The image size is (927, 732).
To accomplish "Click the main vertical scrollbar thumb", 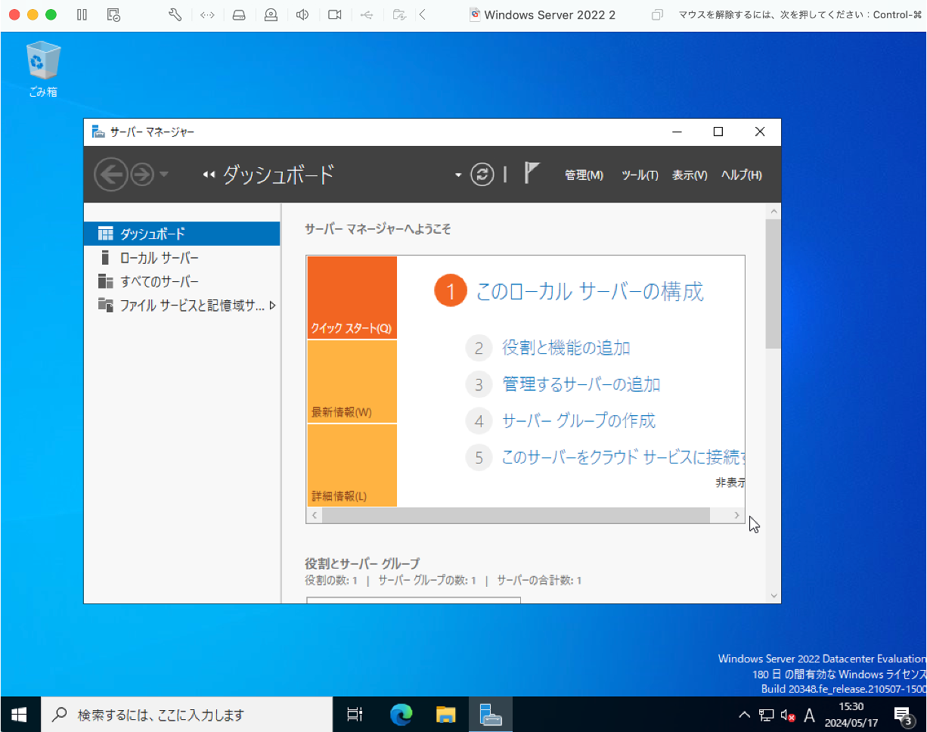I will click(774, 284).
